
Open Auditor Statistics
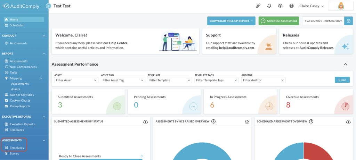pos(19,95)
